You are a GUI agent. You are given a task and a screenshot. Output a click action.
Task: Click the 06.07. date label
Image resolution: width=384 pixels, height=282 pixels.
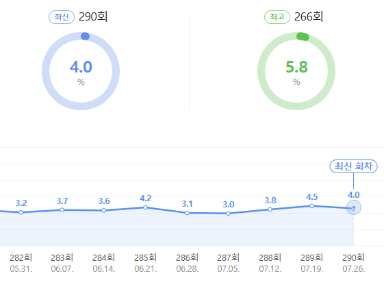(x=62, y=269)
